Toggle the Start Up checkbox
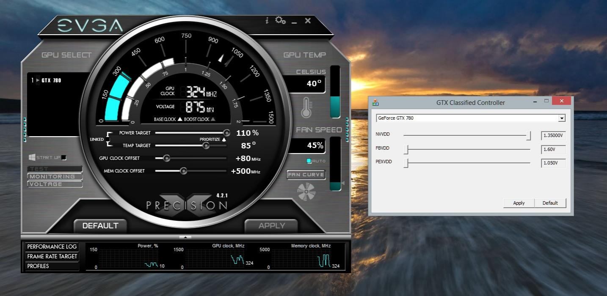The height and width of the screenshot is (296, 607). [64, 158]
